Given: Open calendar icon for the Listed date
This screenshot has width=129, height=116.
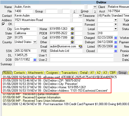Looking at the screenshot, I should tap(116, 46).
